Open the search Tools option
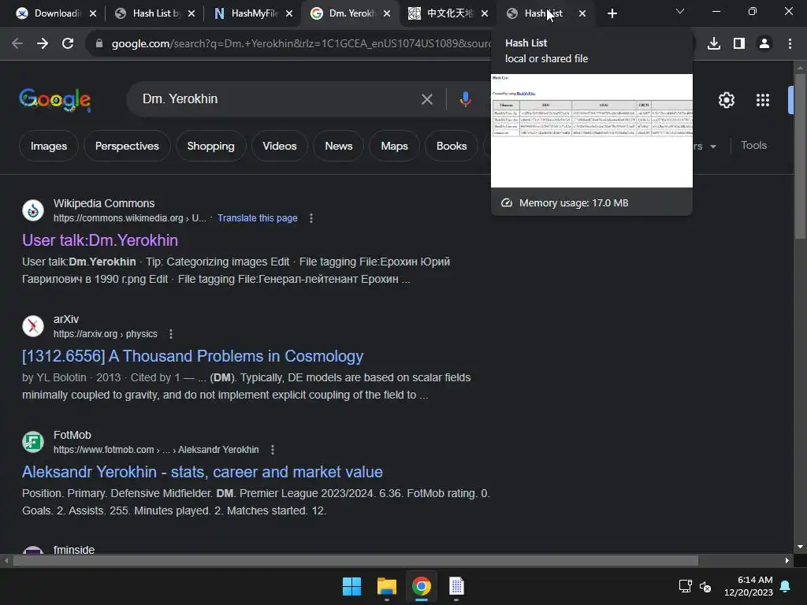The image size is (807, 605). 753,146
